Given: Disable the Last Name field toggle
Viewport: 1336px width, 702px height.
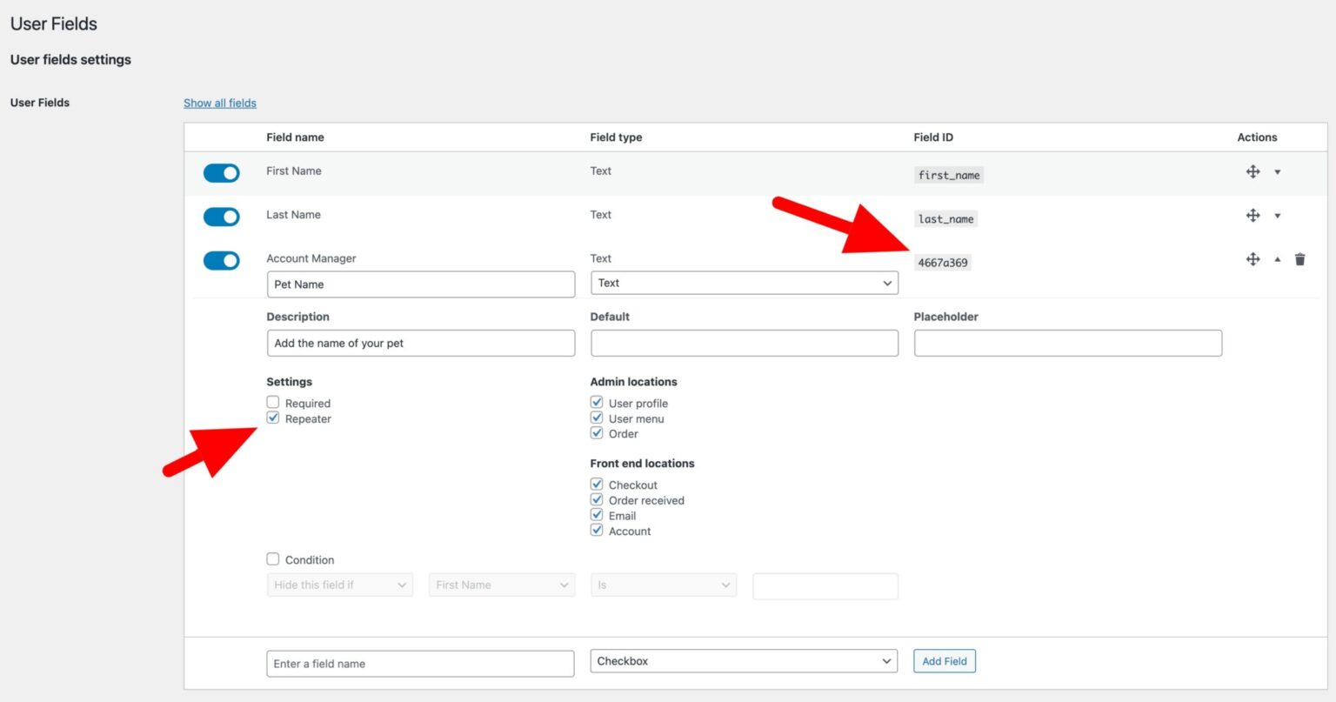Looking at the screenshot, I should [221, 216].
